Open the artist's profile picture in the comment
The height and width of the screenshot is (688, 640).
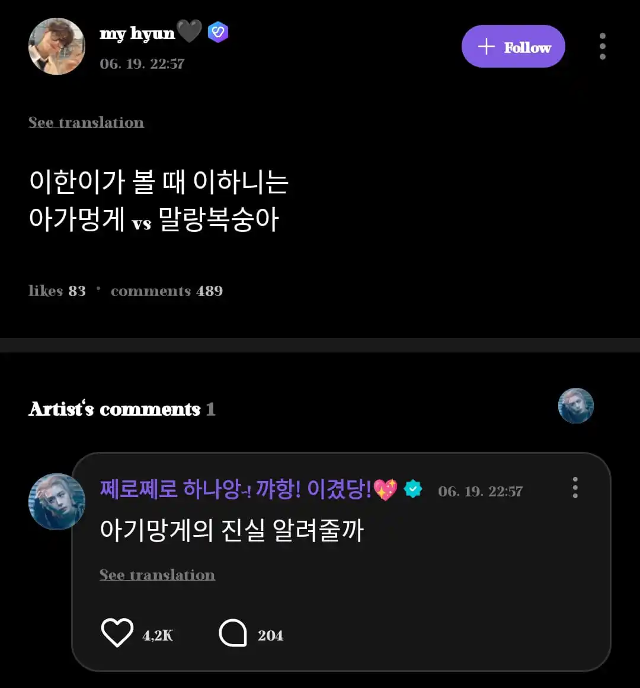57,501
